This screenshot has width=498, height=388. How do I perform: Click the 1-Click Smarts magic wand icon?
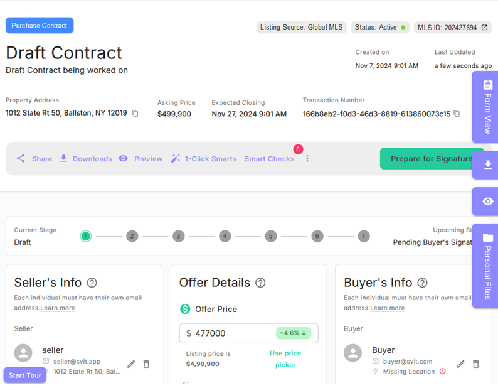tap(176, 158)
